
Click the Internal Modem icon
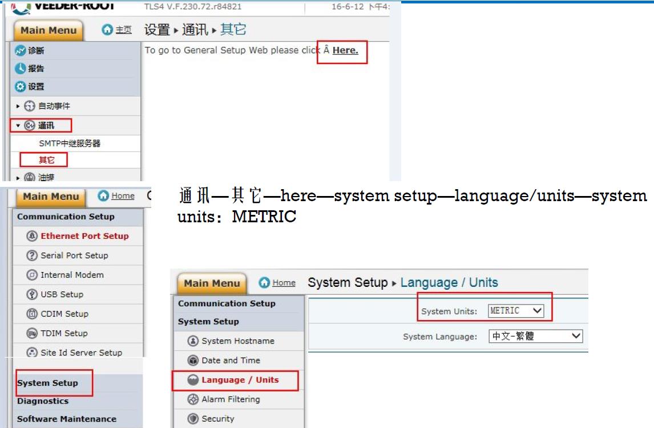pyautogui.click(x=32, y=275)
